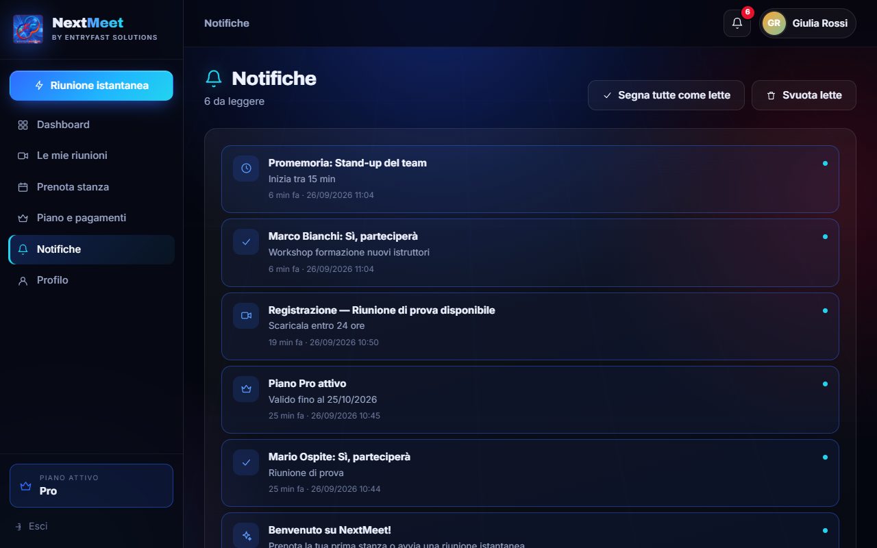Select Notifiche in the sidebar
The height and width of the screenshot is (548, 877).
coord(91,249)
